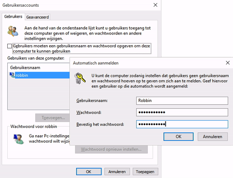This screenshot has width=233, height=178.
Task: Click Wachtwoord opnieuw instellen button
Action: (111, 150)
